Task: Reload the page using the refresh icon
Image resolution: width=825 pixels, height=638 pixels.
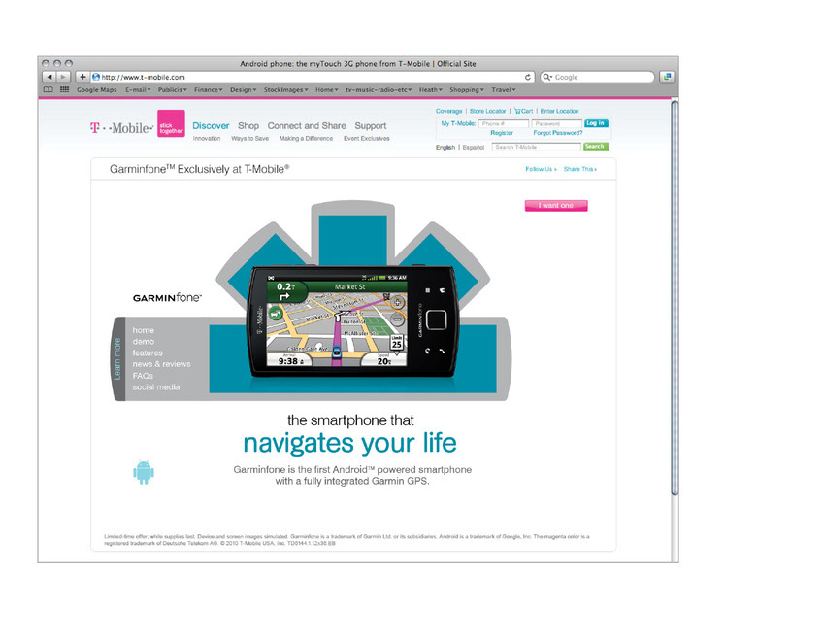Action: 528,77
